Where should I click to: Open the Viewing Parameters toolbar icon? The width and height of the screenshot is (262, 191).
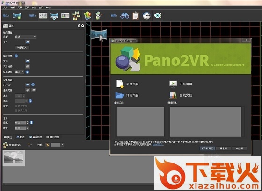54,16
